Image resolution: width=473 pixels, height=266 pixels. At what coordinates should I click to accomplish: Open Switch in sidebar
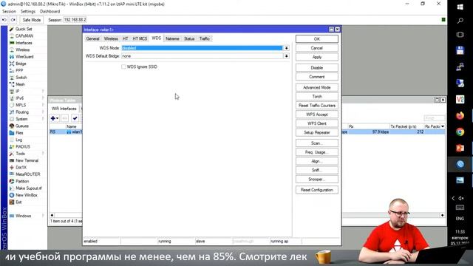coord(21,78)
